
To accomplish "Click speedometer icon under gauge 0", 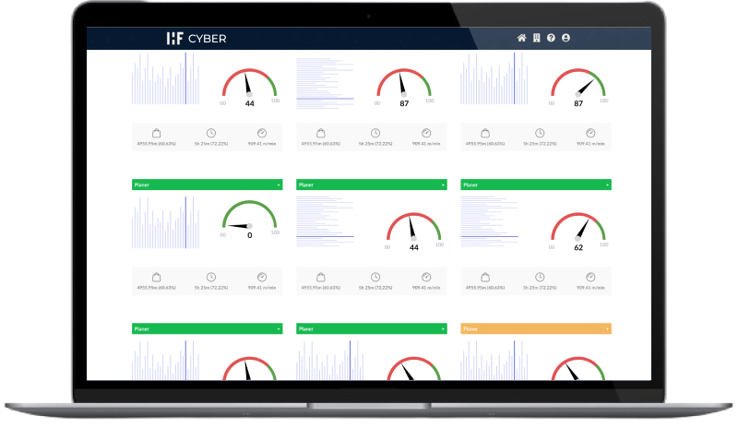I will (x=262, y=278).
